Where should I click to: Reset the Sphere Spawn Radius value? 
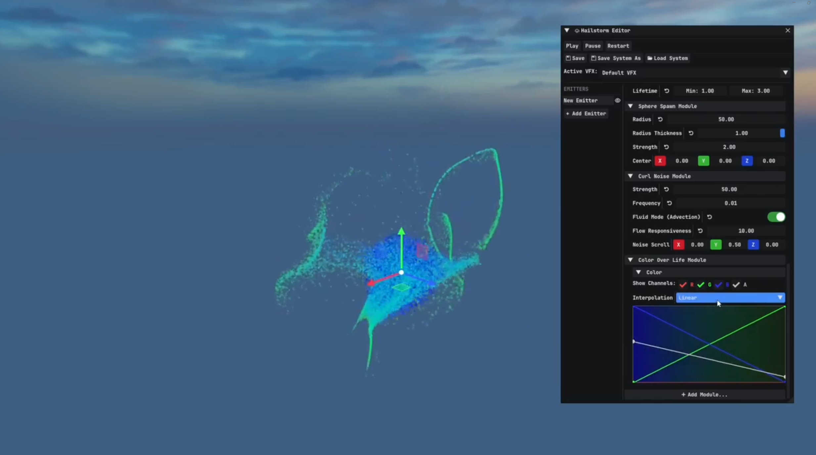click(x=660, y=119)
